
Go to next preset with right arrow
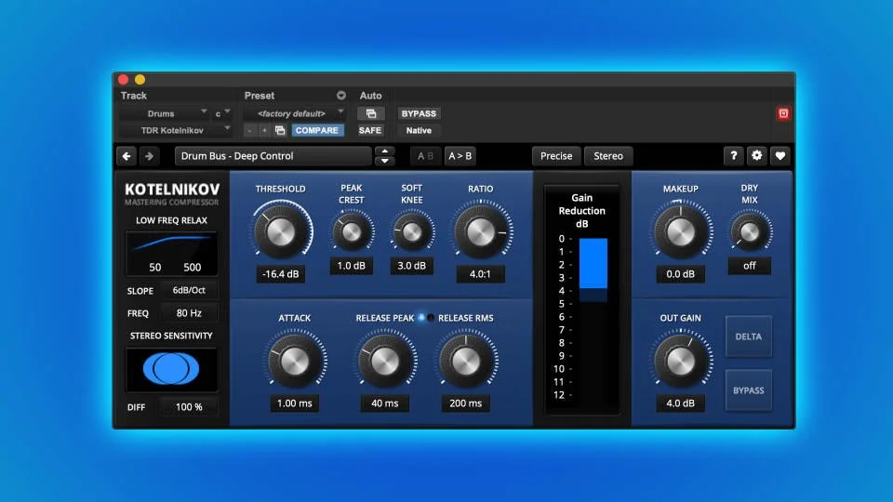[x=149, y=156]
